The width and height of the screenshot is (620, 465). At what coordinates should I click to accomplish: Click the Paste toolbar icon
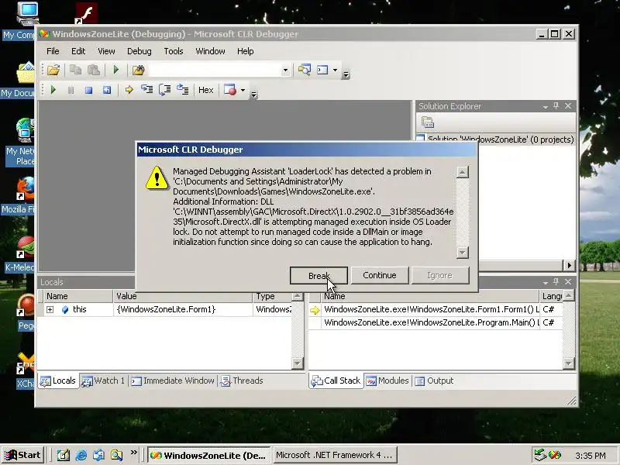coord(93,71)
